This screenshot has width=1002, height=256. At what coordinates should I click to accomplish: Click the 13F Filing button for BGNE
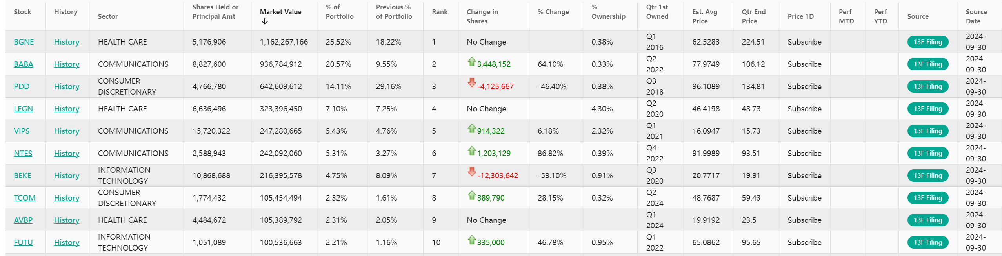pos(927,42)
